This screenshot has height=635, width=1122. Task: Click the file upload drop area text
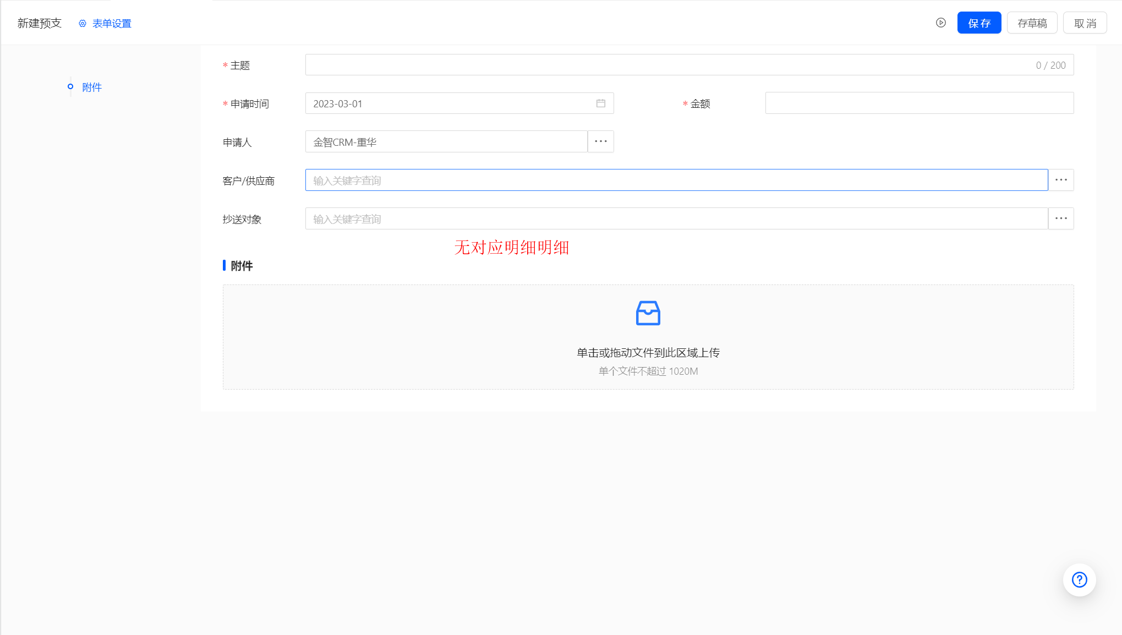[648, 353]
